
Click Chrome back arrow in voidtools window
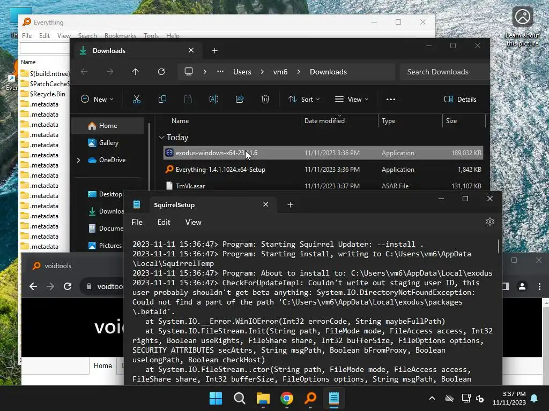click(33, 287)
